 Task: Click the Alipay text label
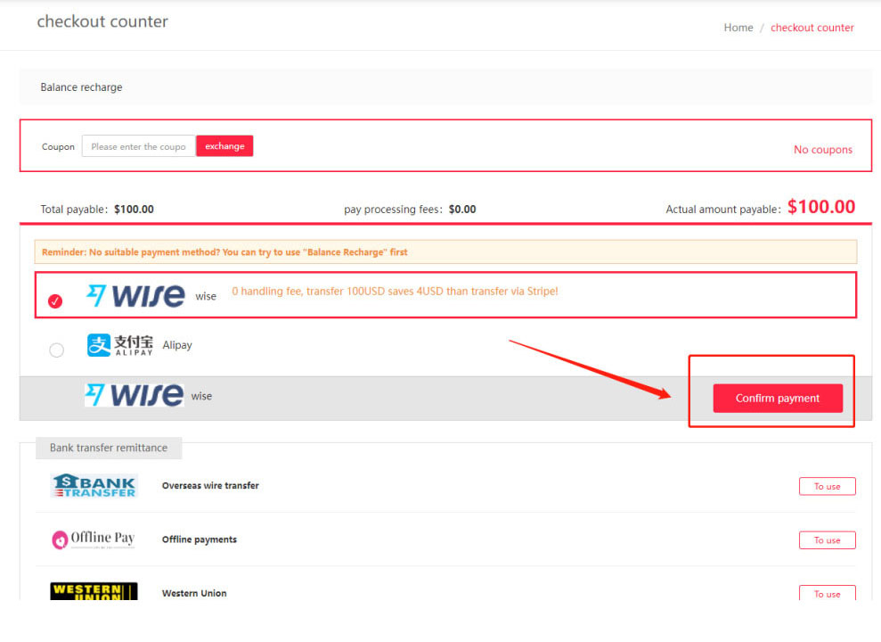click(x=177, y=345)
